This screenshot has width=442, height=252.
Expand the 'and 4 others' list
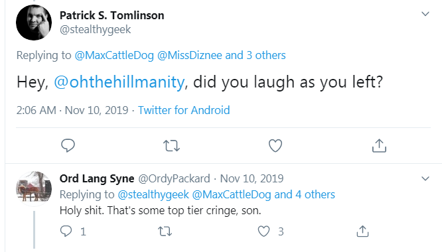coord(305,194)
